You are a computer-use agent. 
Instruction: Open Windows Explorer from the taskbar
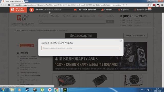12,90
